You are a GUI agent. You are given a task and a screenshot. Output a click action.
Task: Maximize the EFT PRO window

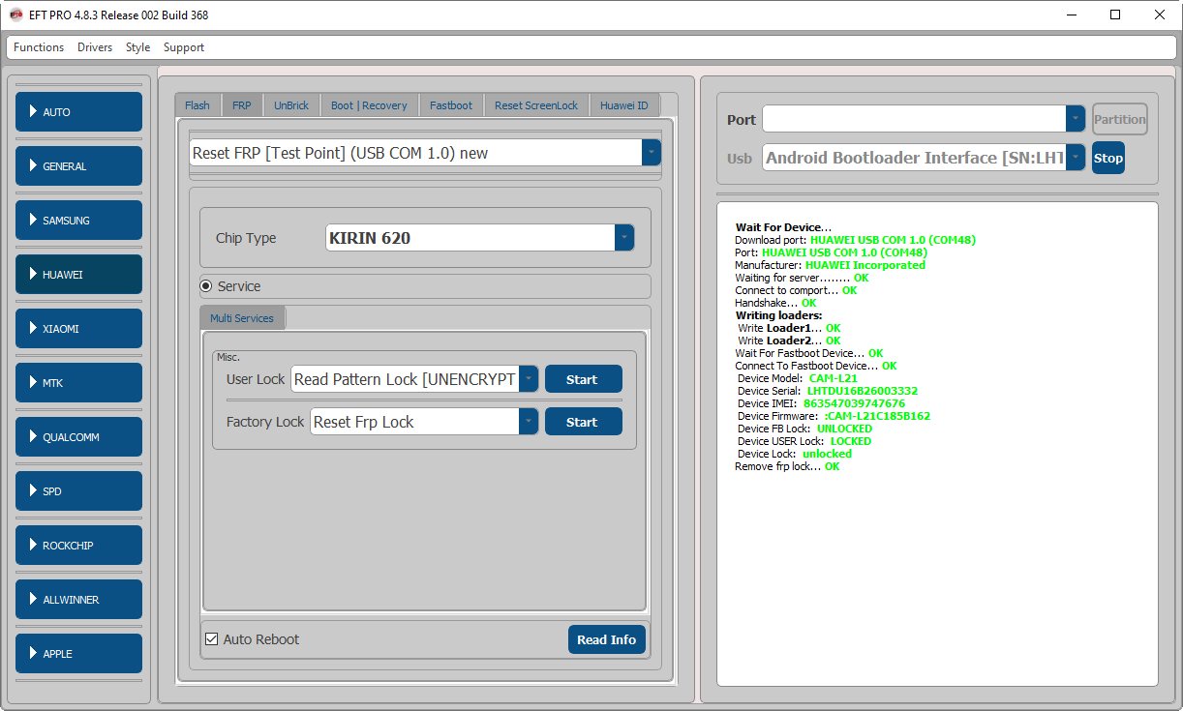pos(1115,15)
